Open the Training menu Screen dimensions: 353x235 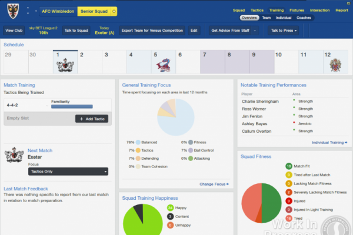tap(277, 11)
